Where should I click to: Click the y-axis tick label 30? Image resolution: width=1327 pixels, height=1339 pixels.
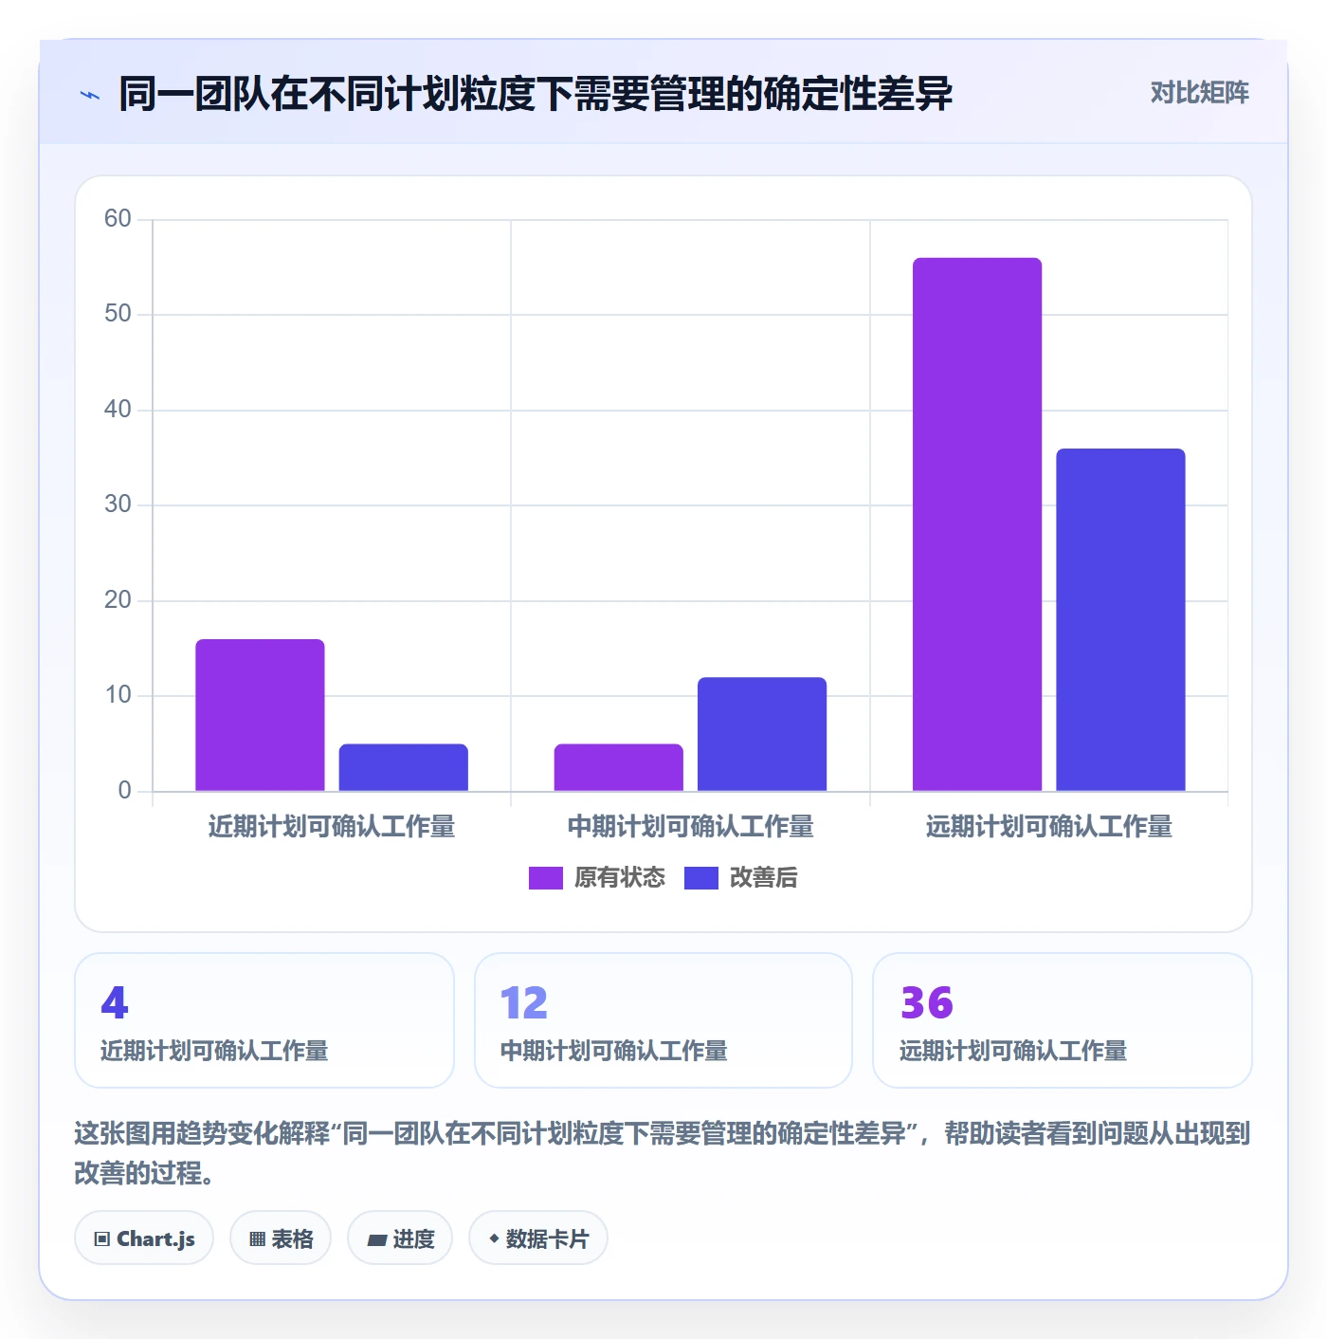point(118,504)
